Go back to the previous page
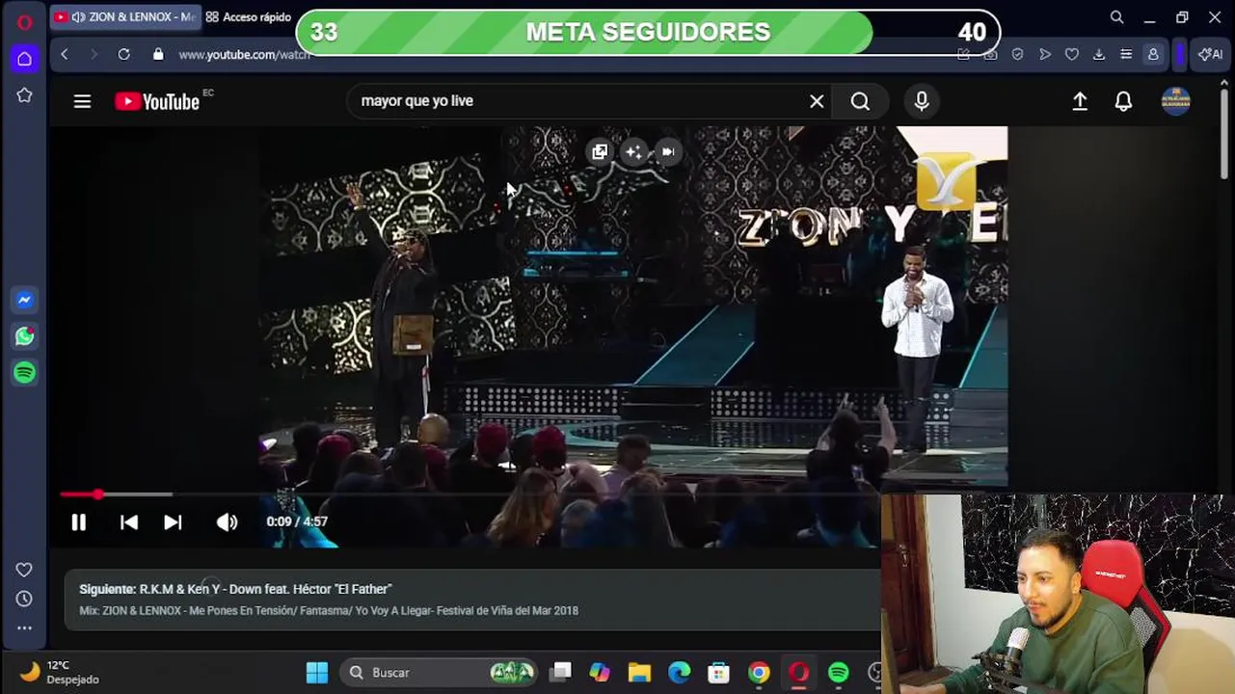 (65, 55)
